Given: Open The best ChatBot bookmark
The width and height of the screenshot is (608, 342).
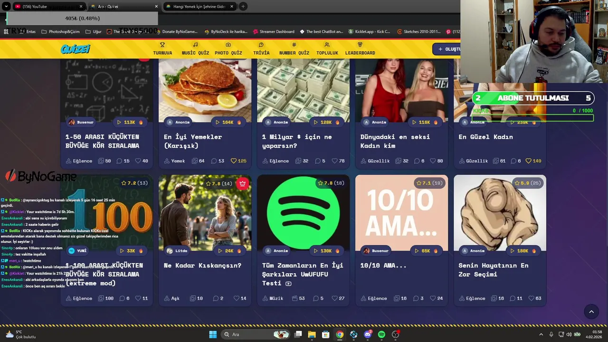Looking at the screenshot, I should click(x=321, y=31).
